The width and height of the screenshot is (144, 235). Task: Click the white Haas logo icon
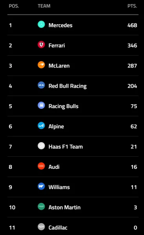coord(41,146)
